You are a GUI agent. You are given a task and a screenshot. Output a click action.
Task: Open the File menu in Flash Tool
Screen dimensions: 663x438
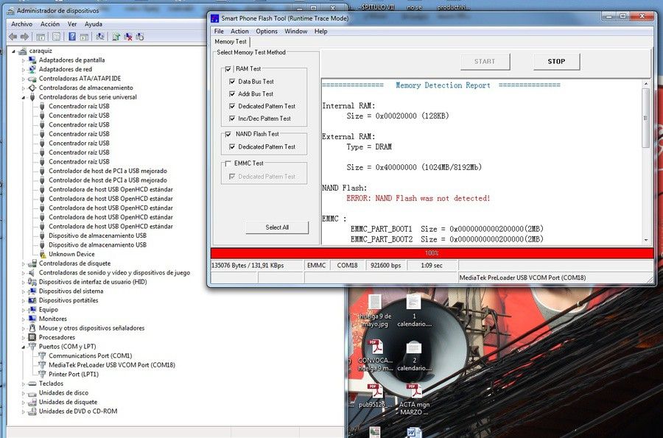click(x=219, y=31)
